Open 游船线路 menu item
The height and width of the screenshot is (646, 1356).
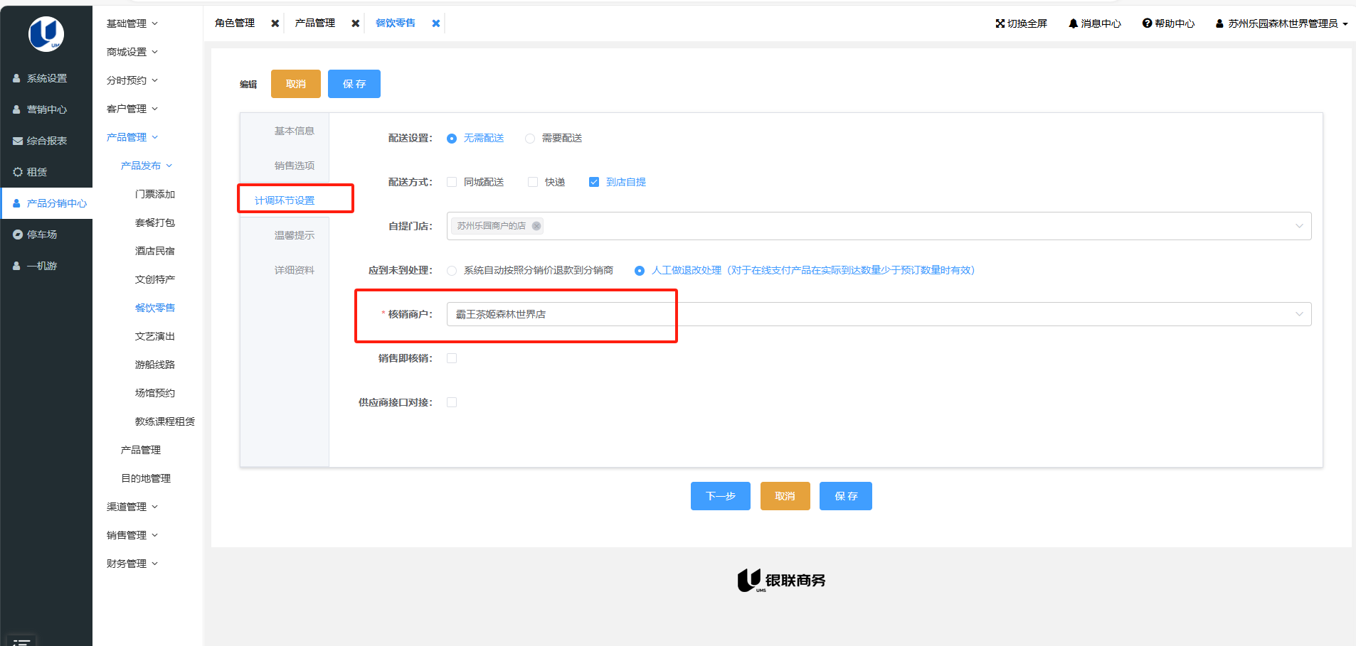(x=155, y=365)
